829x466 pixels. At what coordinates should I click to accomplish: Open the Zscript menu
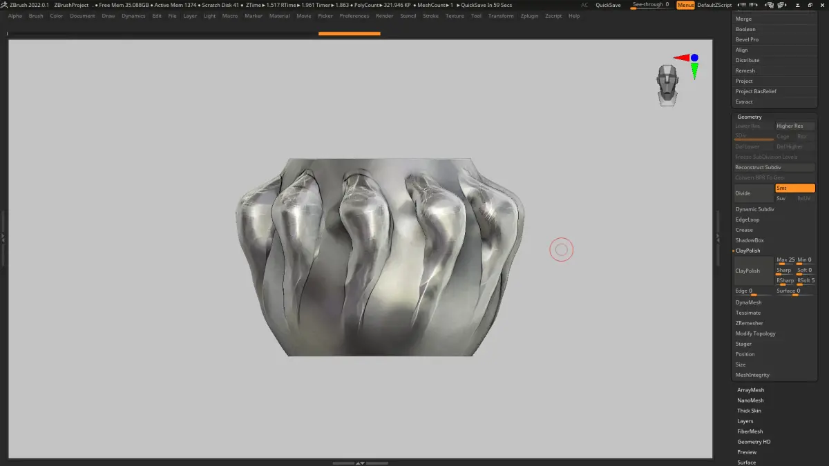pyautogui.click(x=553, y=16)
